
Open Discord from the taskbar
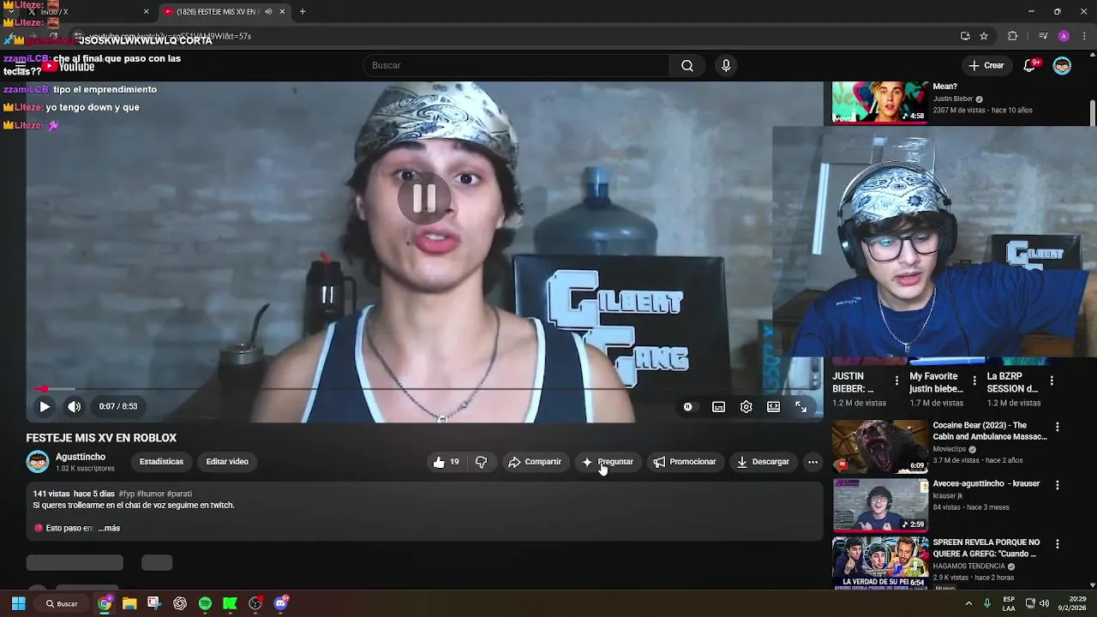click(280, 603)
